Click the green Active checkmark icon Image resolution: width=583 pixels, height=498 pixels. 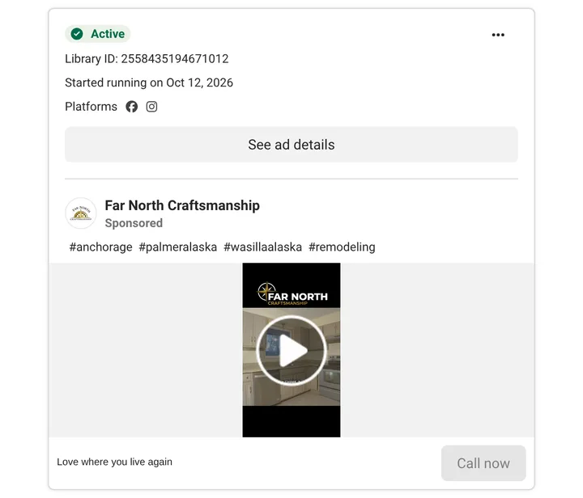tap(77, 34)
